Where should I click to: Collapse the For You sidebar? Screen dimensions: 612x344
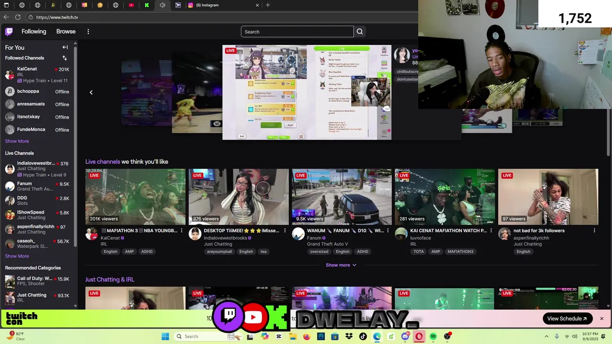pos(65,47)
